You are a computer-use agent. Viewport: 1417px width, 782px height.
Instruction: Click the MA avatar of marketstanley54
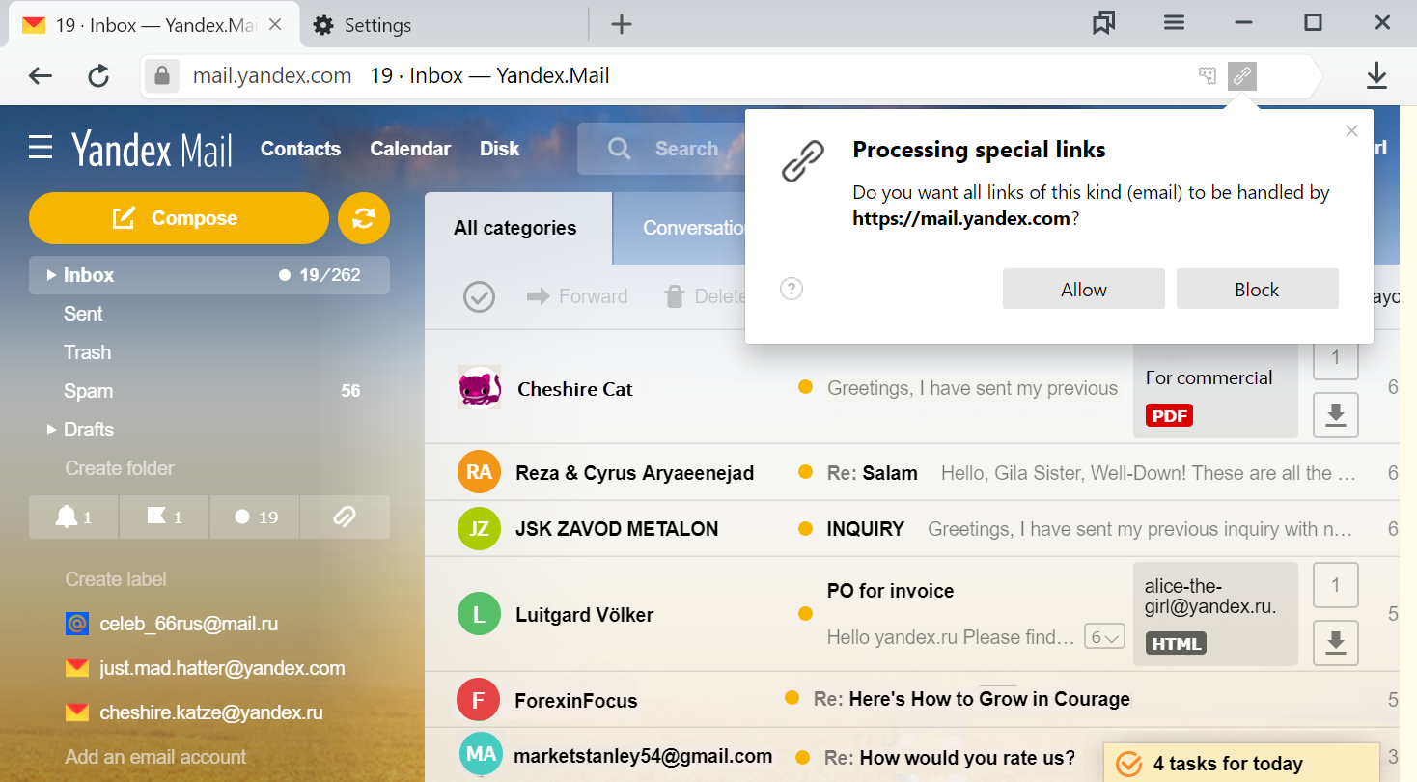point(481,755)
